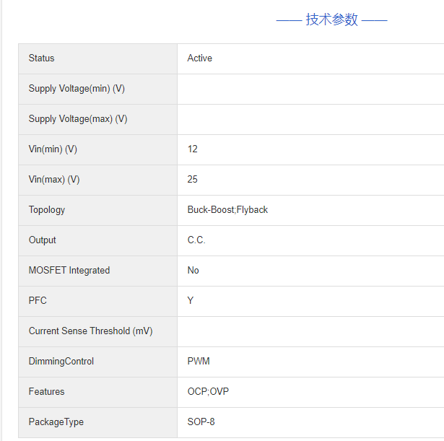Click the 技术参数 section heading

pyautogui.click(x=331, y=19)
